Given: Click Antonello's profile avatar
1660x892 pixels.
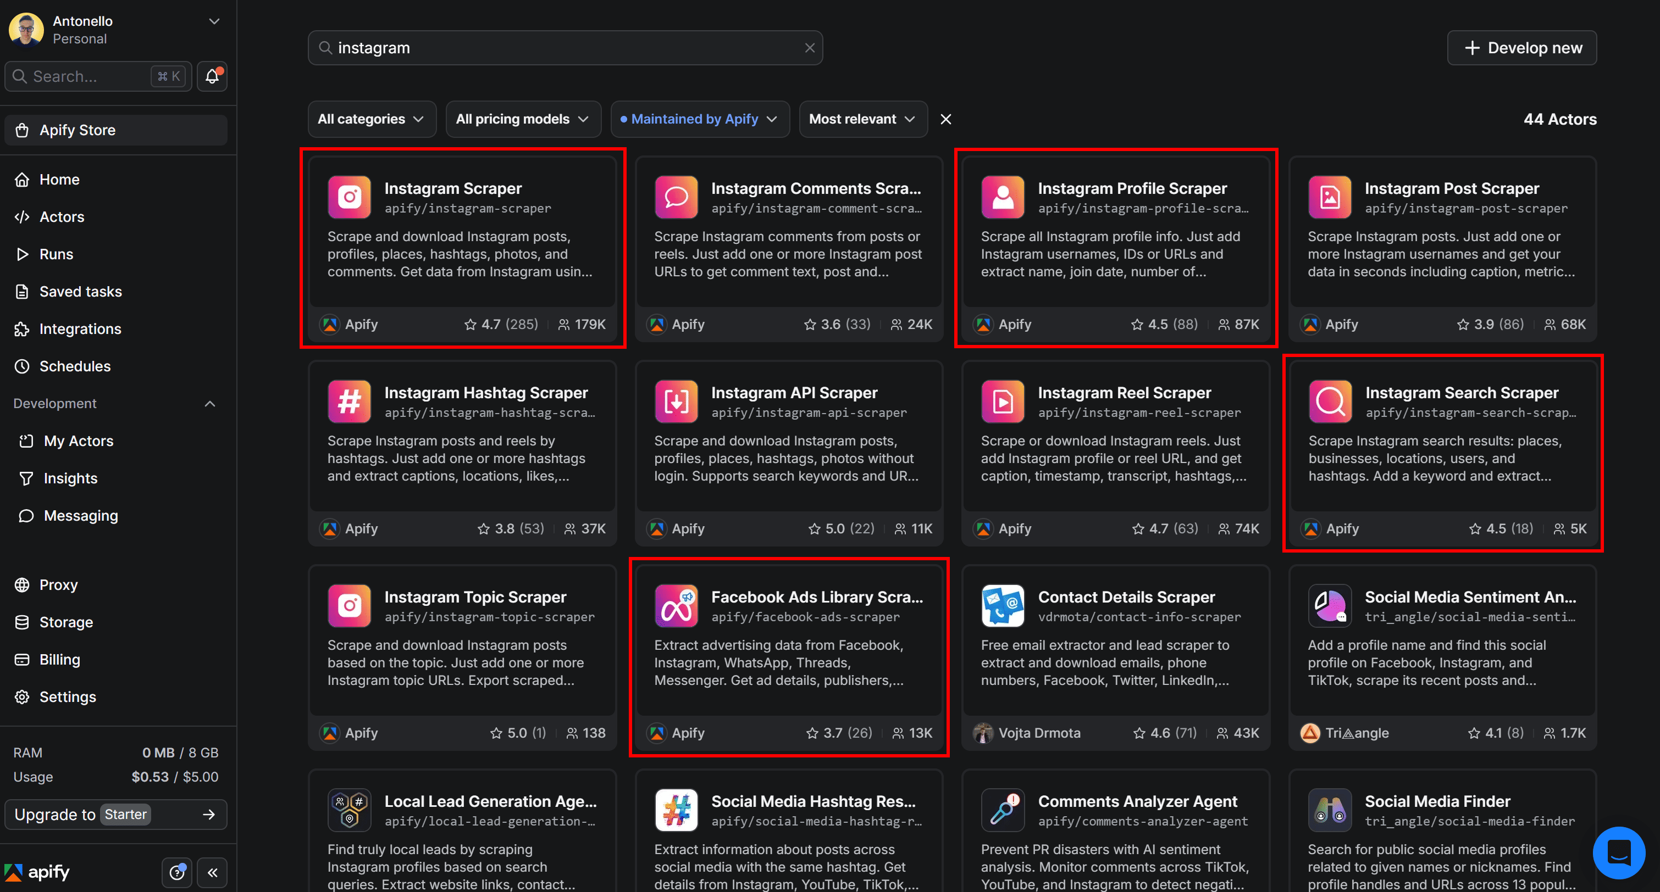Looking at the screenshot, I should pos(26,29).
